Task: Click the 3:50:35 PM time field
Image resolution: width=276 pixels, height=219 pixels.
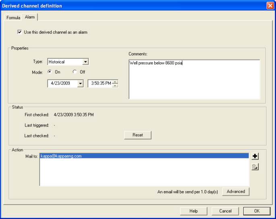Action: point(100,84)
